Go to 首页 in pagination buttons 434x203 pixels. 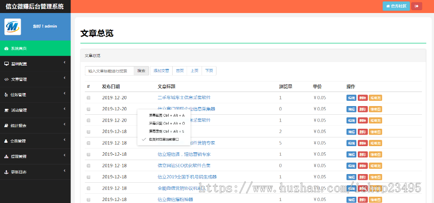(x=180, y=70)
